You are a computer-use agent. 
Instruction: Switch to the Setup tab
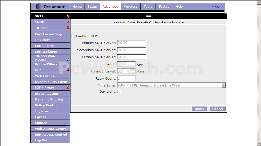[x=92, y=6]
